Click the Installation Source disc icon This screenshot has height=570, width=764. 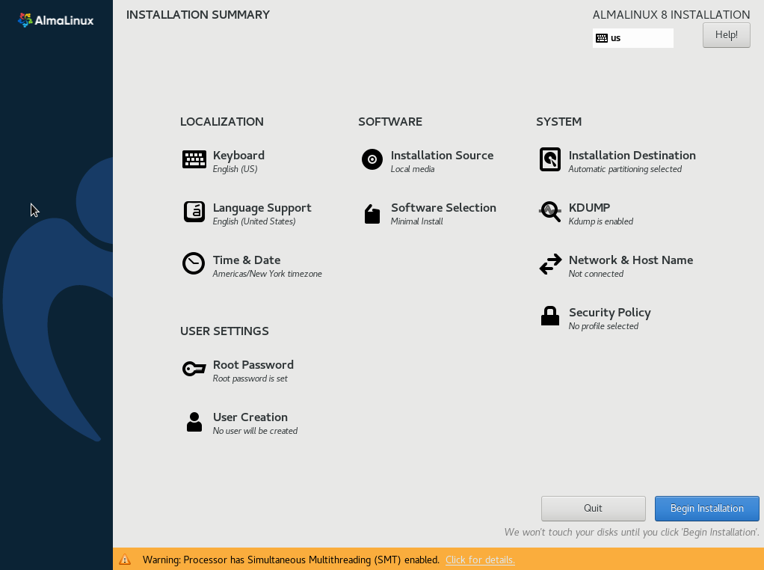(x=372, y=159)
